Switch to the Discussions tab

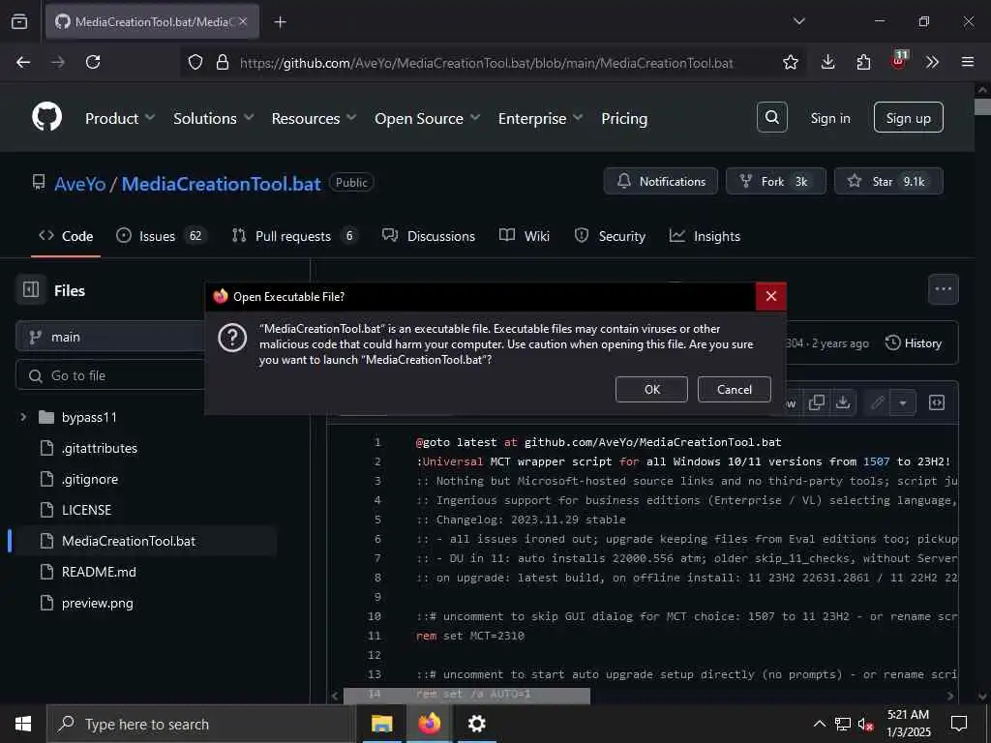pyautogui.click(x=429, y=236)
